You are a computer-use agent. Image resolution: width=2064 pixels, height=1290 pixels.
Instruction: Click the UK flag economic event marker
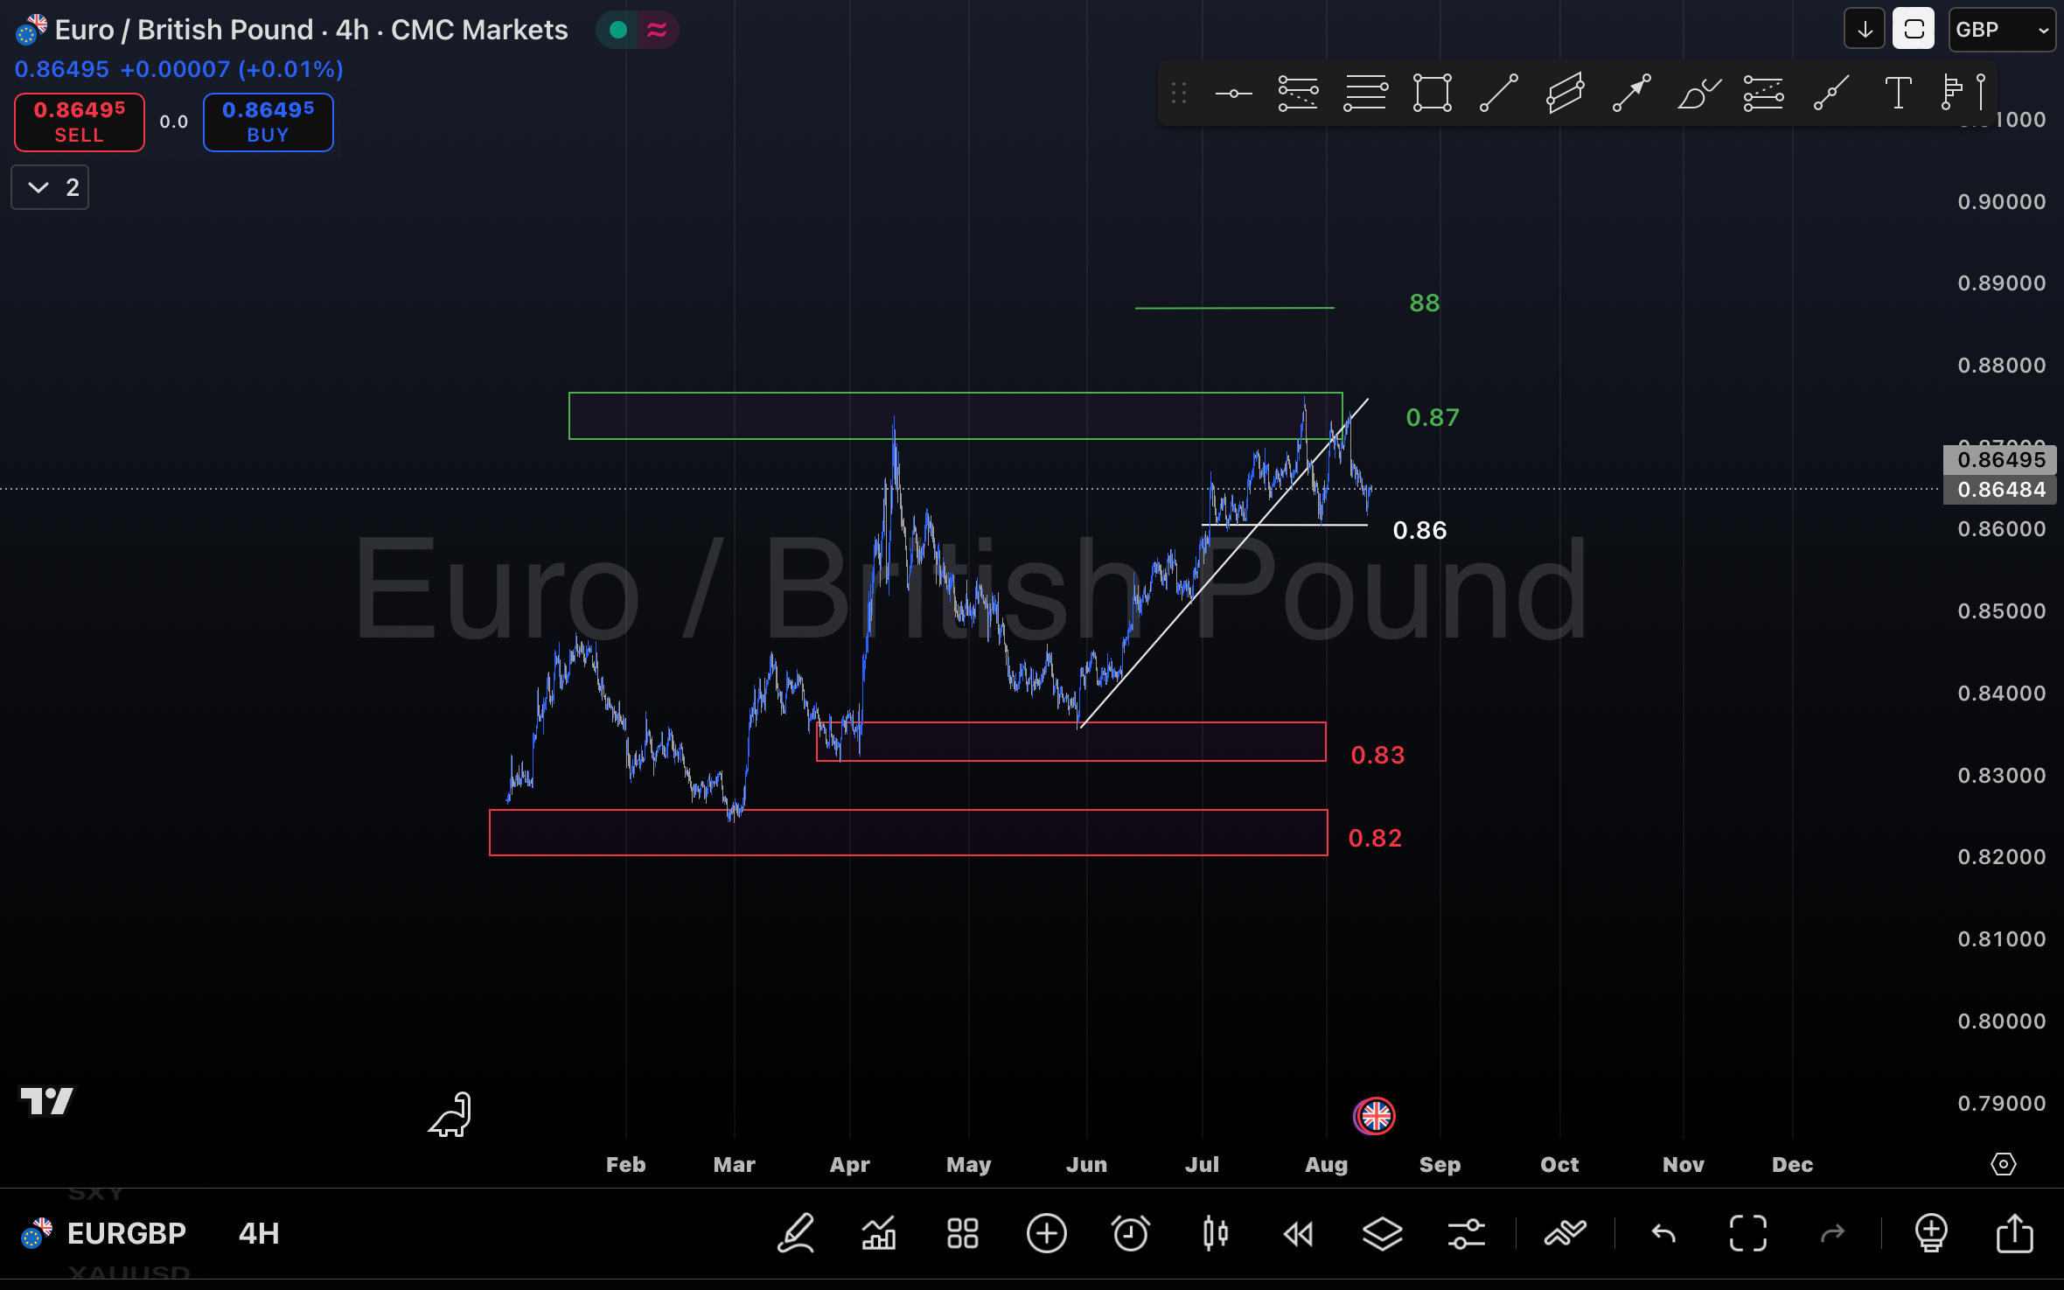(x=1375, y=1116)
